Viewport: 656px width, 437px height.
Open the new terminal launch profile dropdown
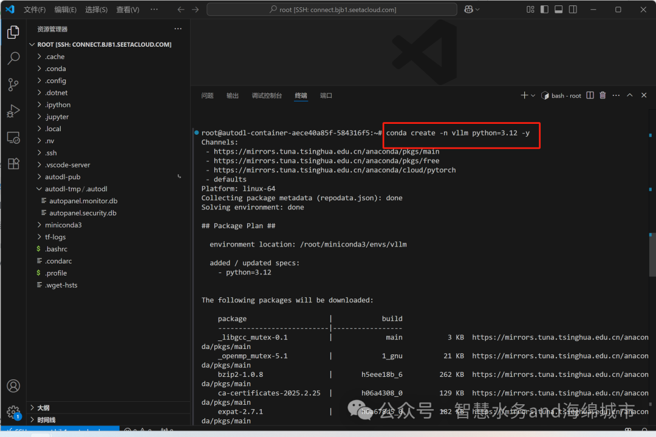(533, 96)
